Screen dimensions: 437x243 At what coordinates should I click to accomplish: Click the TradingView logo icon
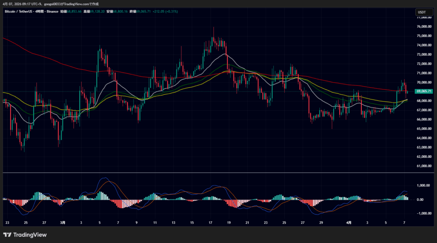coord(7,234)
